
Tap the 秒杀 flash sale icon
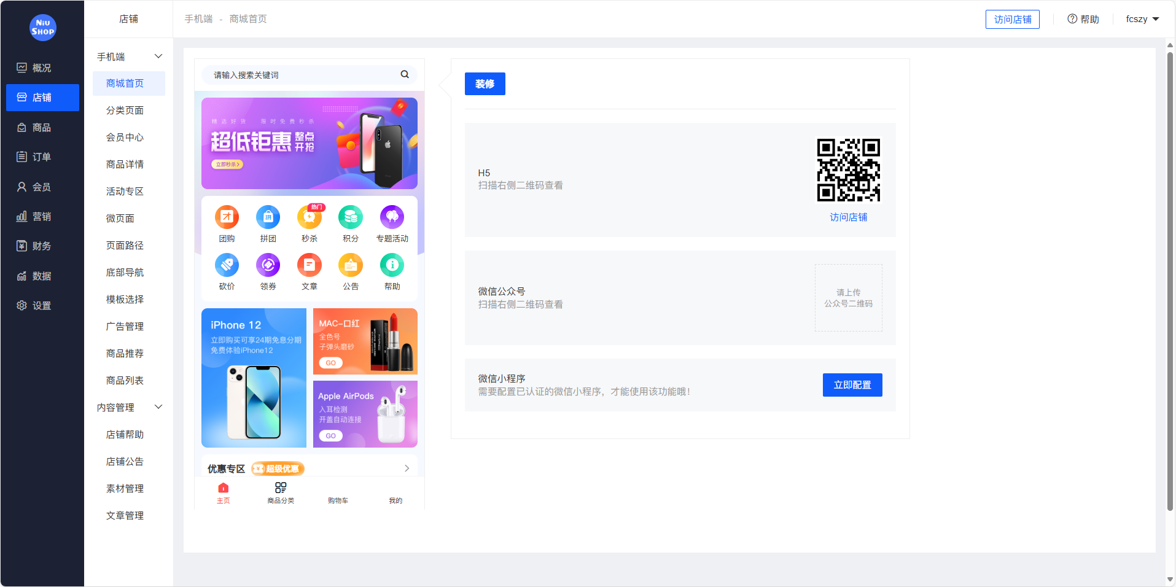310,217
